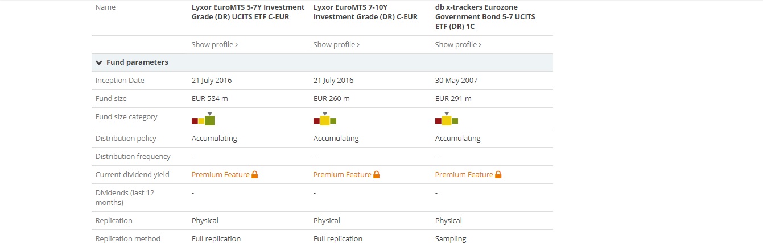Click the lock icon in db x-trackers column
Image resolution: width=763 pixels, height=243 pixels.
498,175
